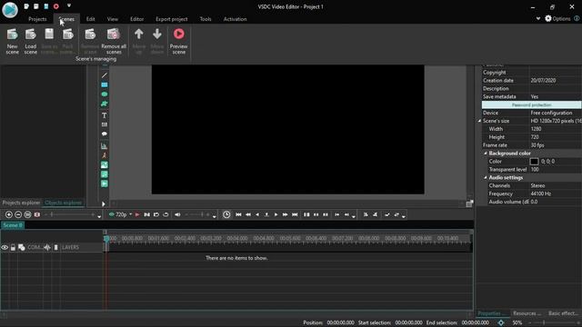
Task: Select the Scene 0 timeline tab
Action: 13,225
